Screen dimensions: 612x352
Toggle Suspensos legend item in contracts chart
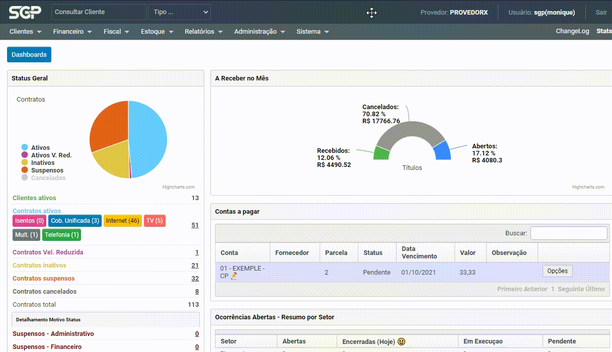[x=47, y=170]
